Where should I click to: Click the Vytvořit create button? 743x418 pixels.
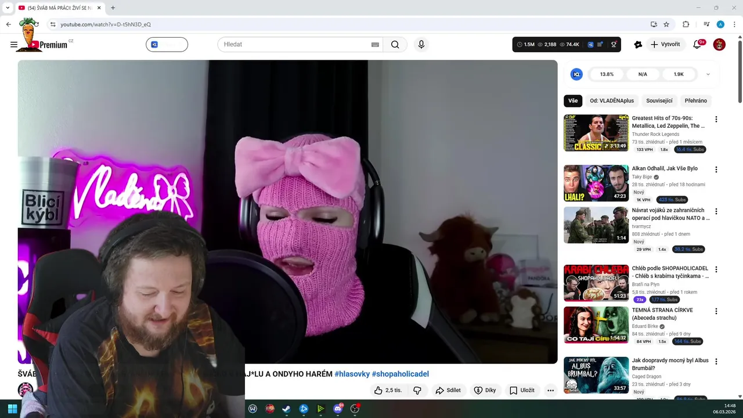point(665,44)
